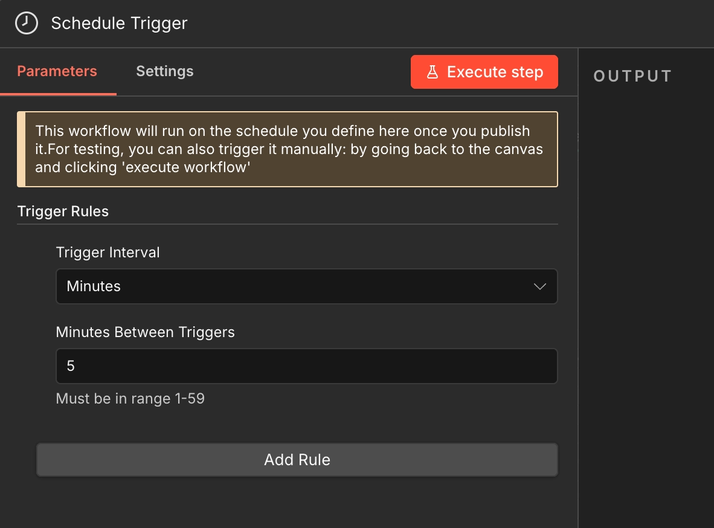Open the Trigger Interval dropdown showing Minutes
Image resolution: width=714 pixels, height=528 pixels.
point(306,286)
